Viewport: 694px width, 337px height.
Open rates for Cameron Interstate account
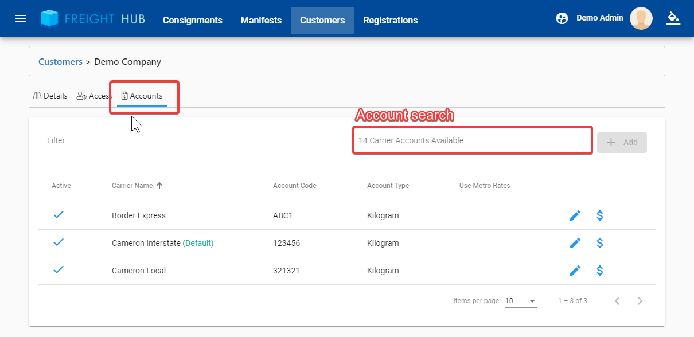600,243
